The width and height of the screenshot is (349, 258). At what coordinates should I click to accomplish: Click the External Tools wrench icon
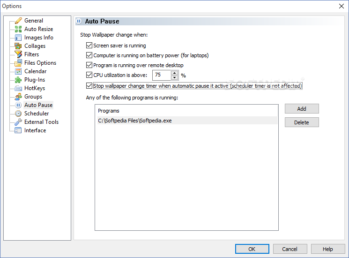point(18,122)
